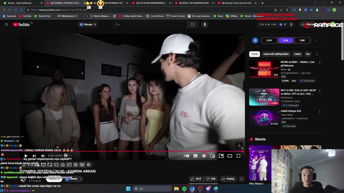The image size is (344, 193).
Task: Expand the vidIQ stats panel chevron
Action: [x=316, y=40]
